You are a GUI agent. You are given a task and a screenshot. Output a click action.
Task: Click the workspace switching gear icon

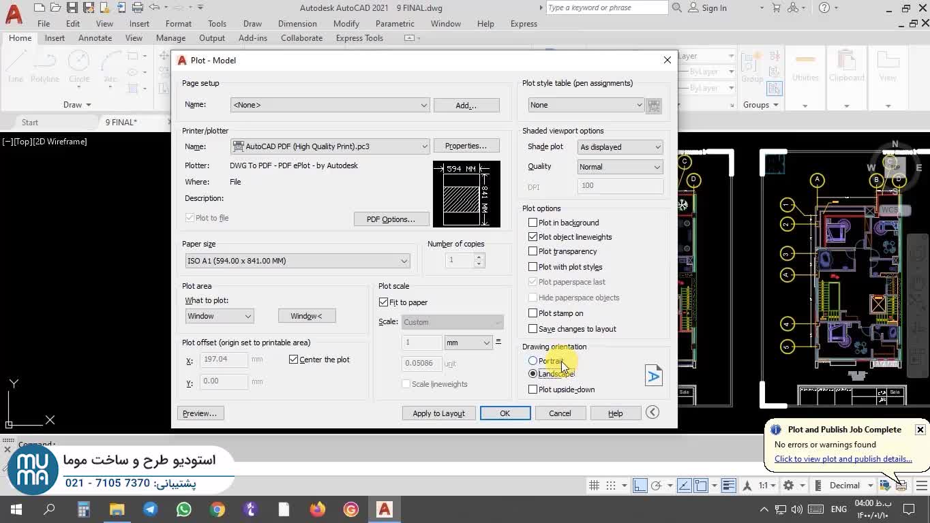[x=788, y=486]
